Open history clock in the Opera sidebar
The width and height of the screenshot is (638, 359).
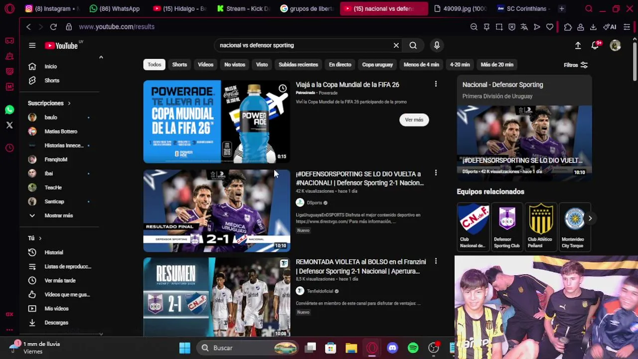click(9, 148)
